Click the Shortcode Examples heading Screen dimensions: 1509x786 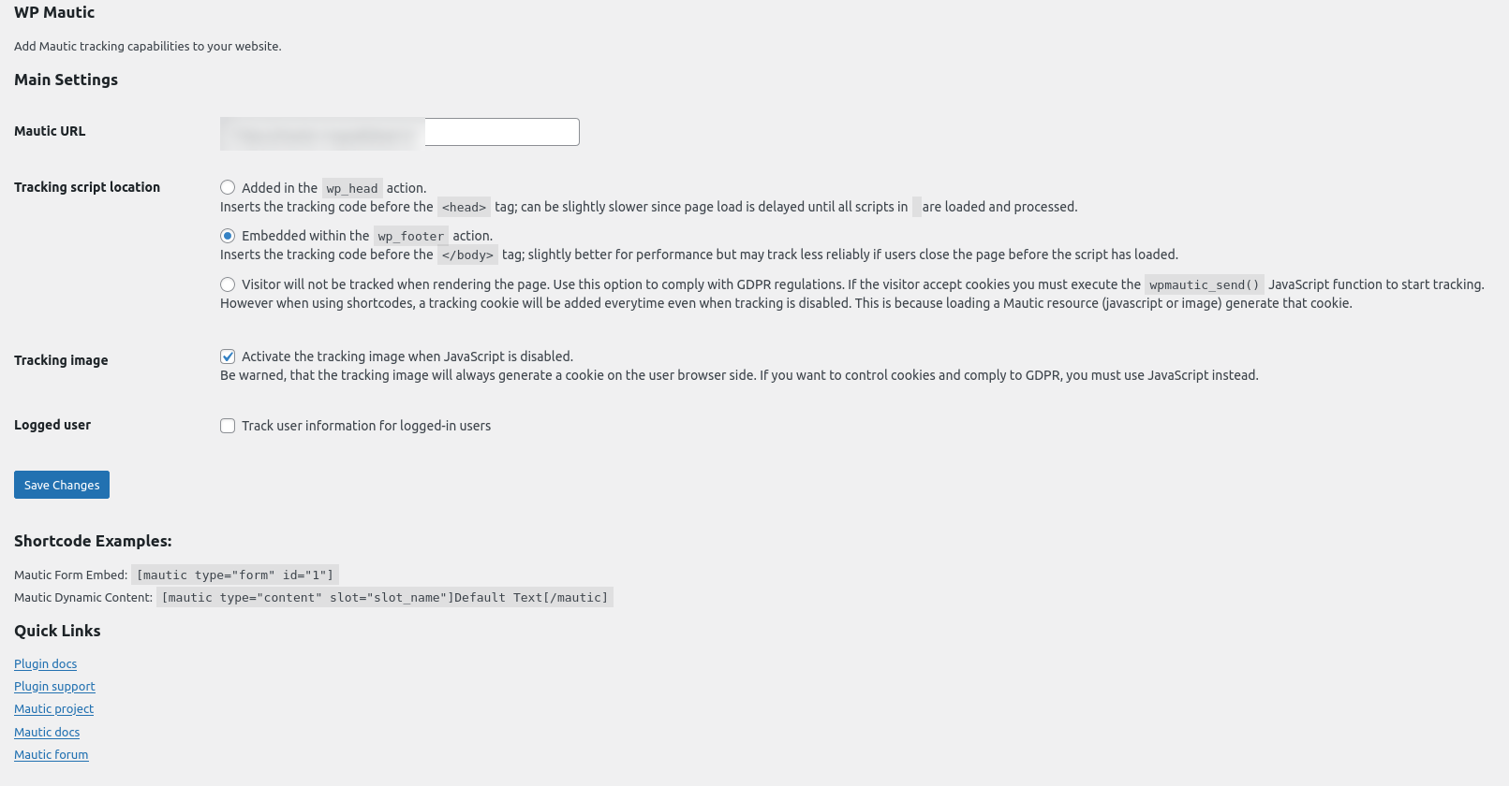93,541
